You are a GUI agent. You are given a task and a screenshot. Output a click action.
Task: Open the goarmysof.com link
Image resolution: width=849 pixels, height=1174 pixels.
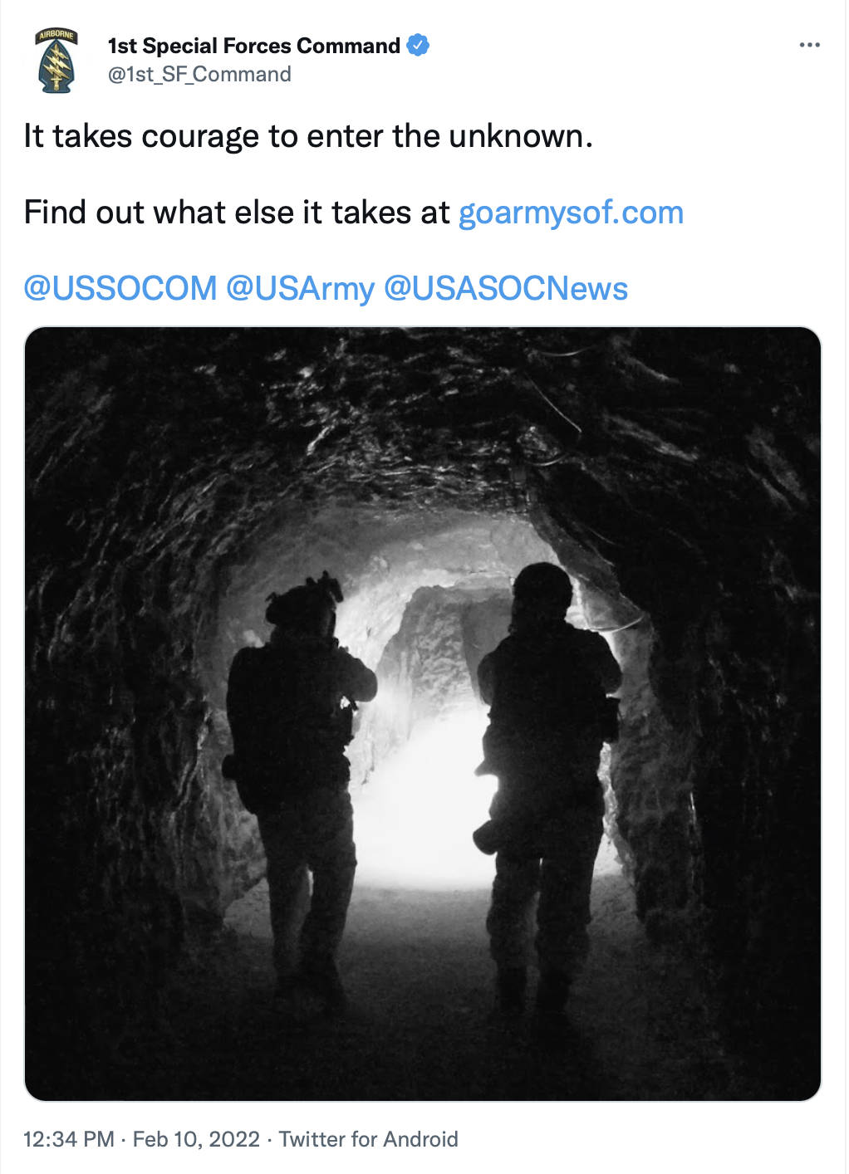[x=571, y=213]
